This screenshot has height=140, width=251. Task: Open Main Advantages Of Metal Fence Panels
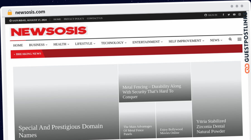click(137, 130)
